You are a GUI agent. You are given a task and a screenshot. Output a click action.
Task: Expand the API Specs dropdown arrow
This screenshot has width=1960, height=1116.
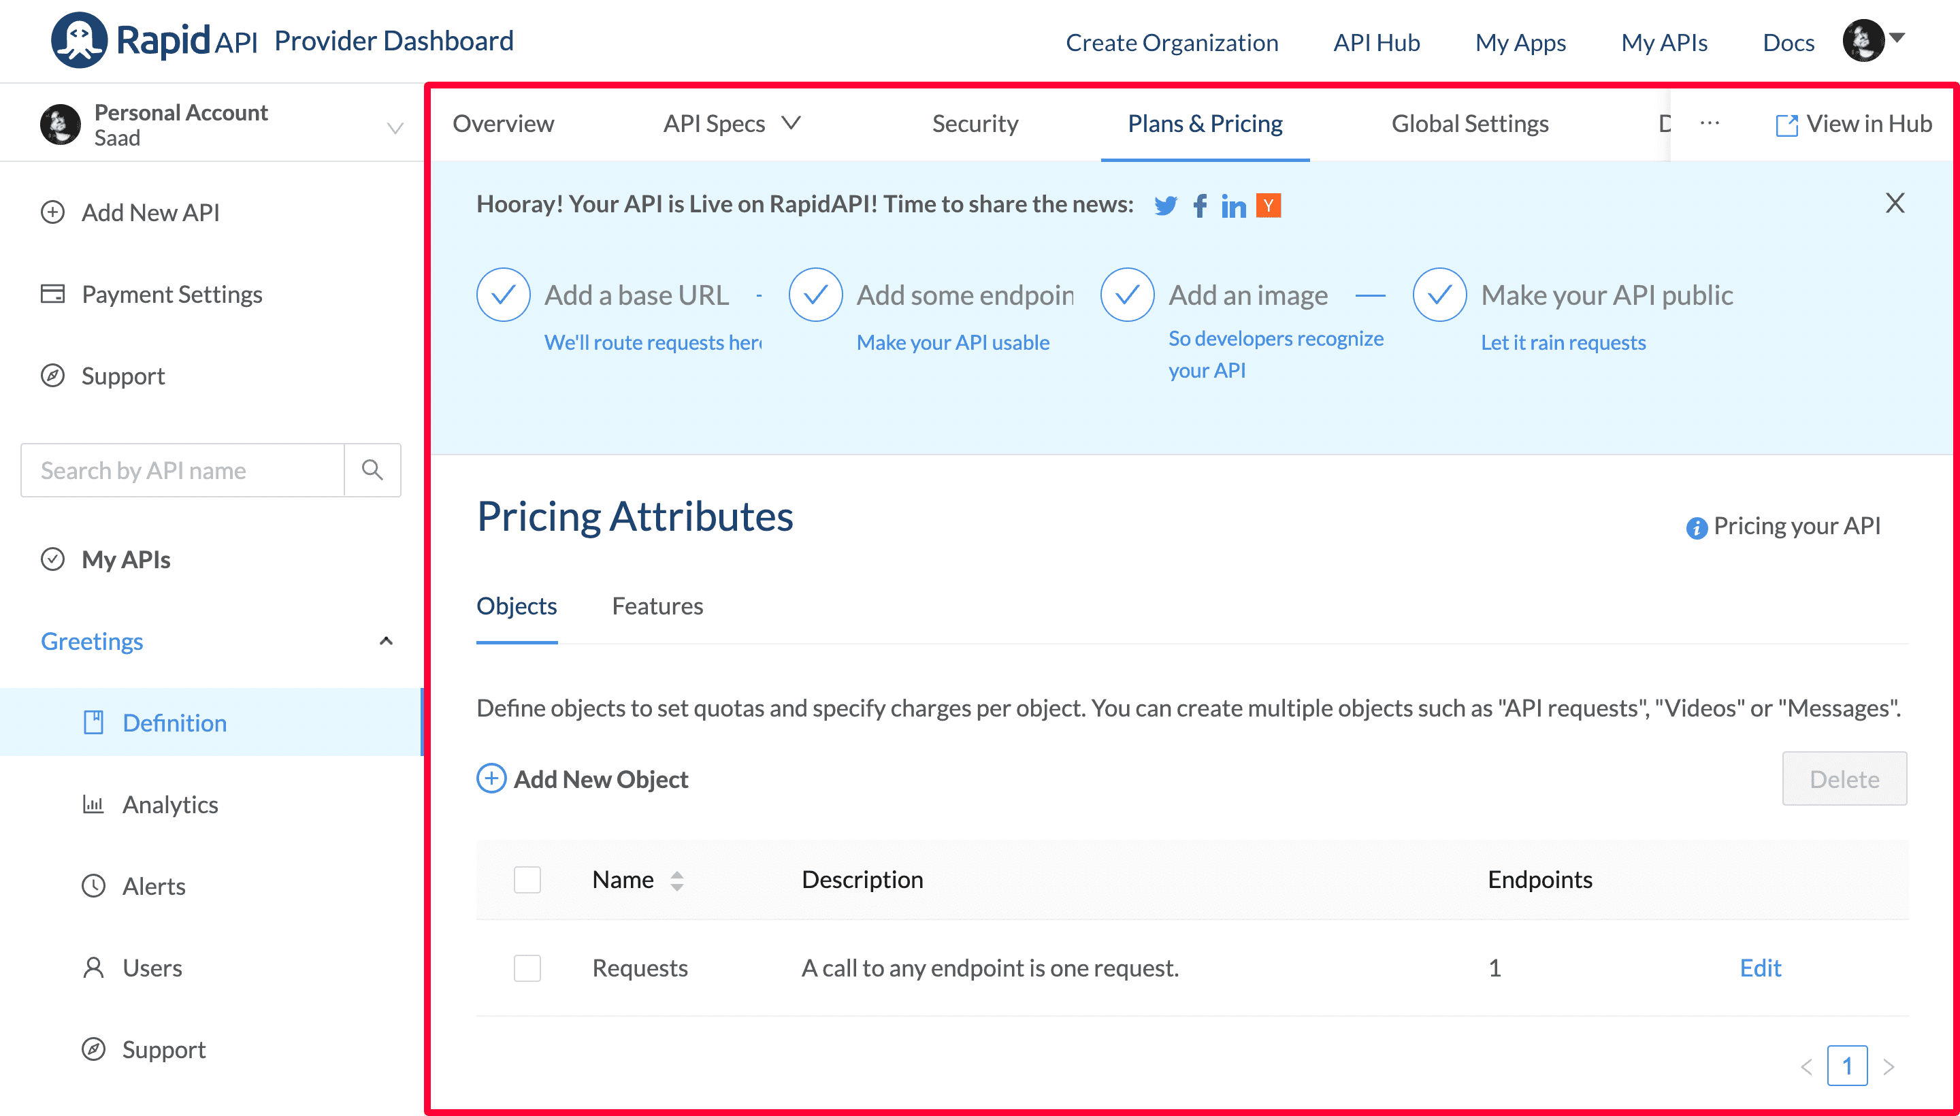(791, 122)
